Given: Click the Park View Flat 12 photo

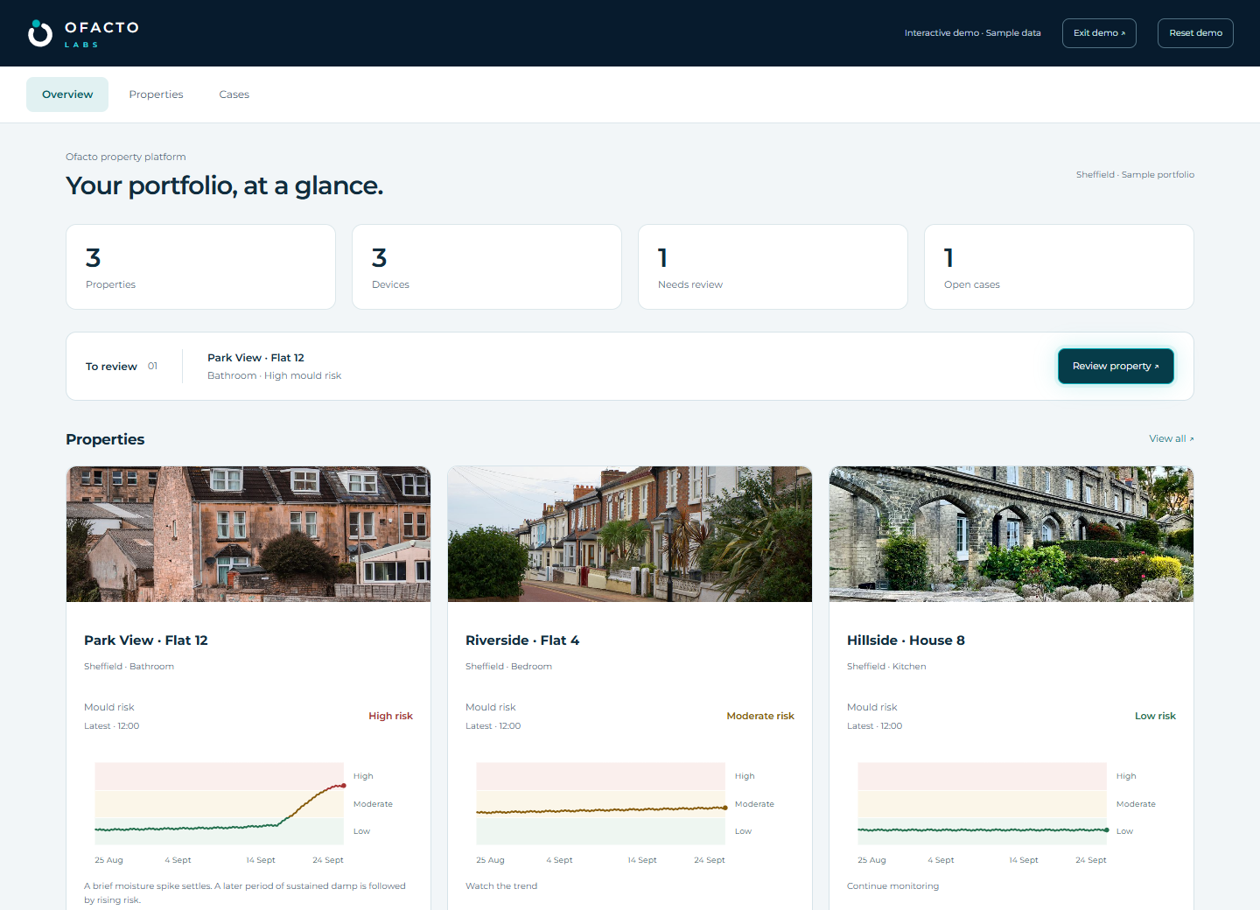Looking at the screenshot, I should coord(248,534).
